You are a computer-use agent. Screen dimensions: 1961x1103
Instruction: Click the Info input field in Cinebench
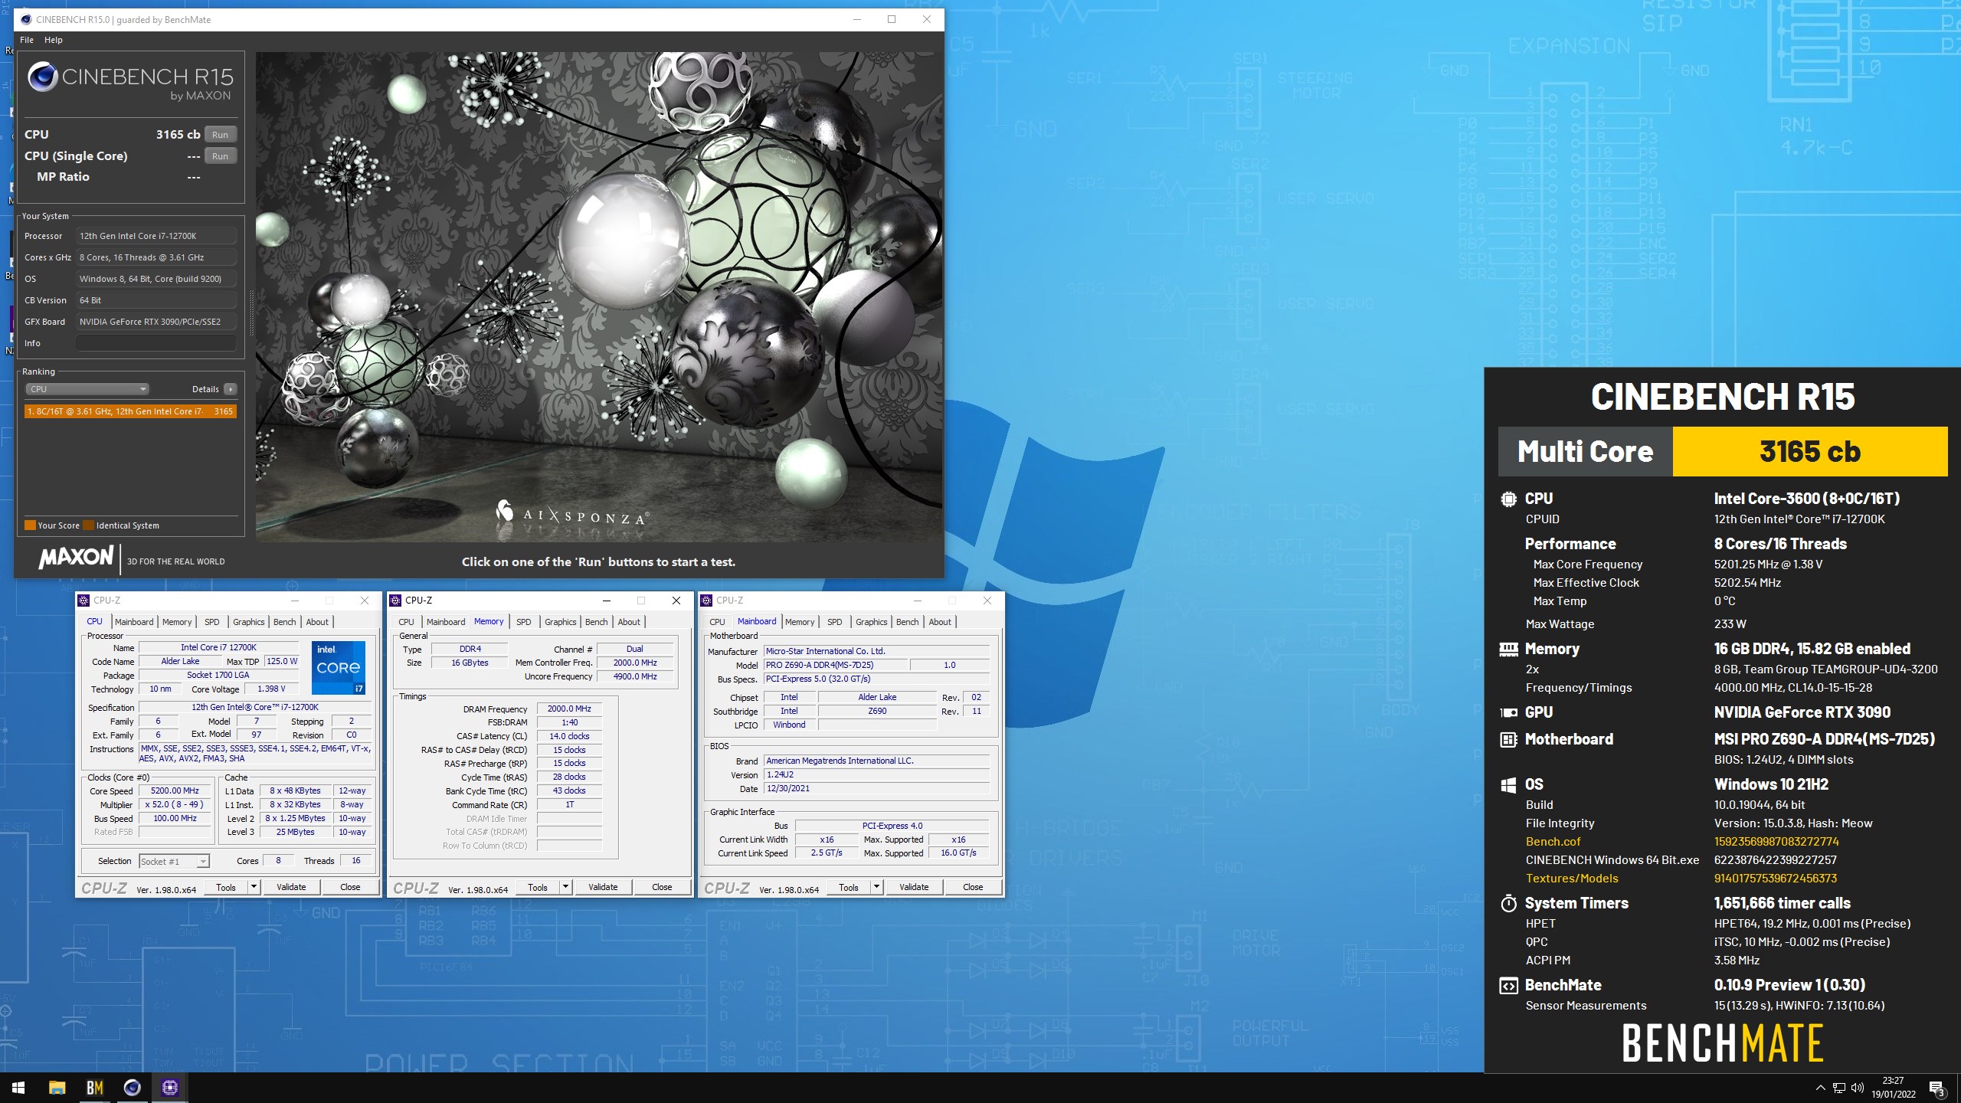156,343
